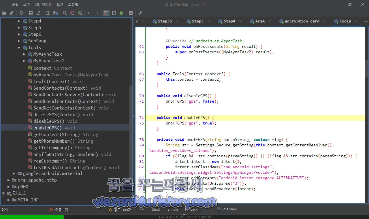Open preferences wrench icon

140,13
